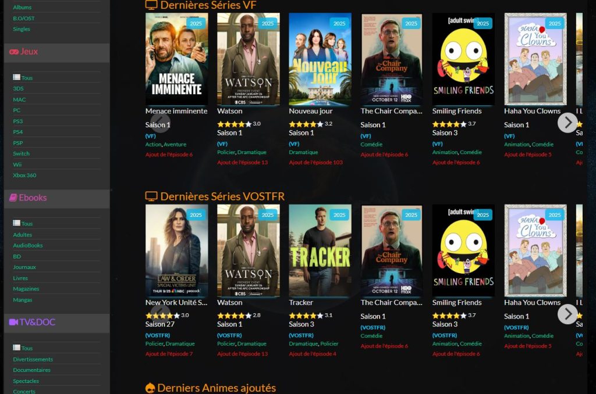Select the Policier genre link under Watson VF
Screen dimensions: 596x394
click(x=226, y=152)
